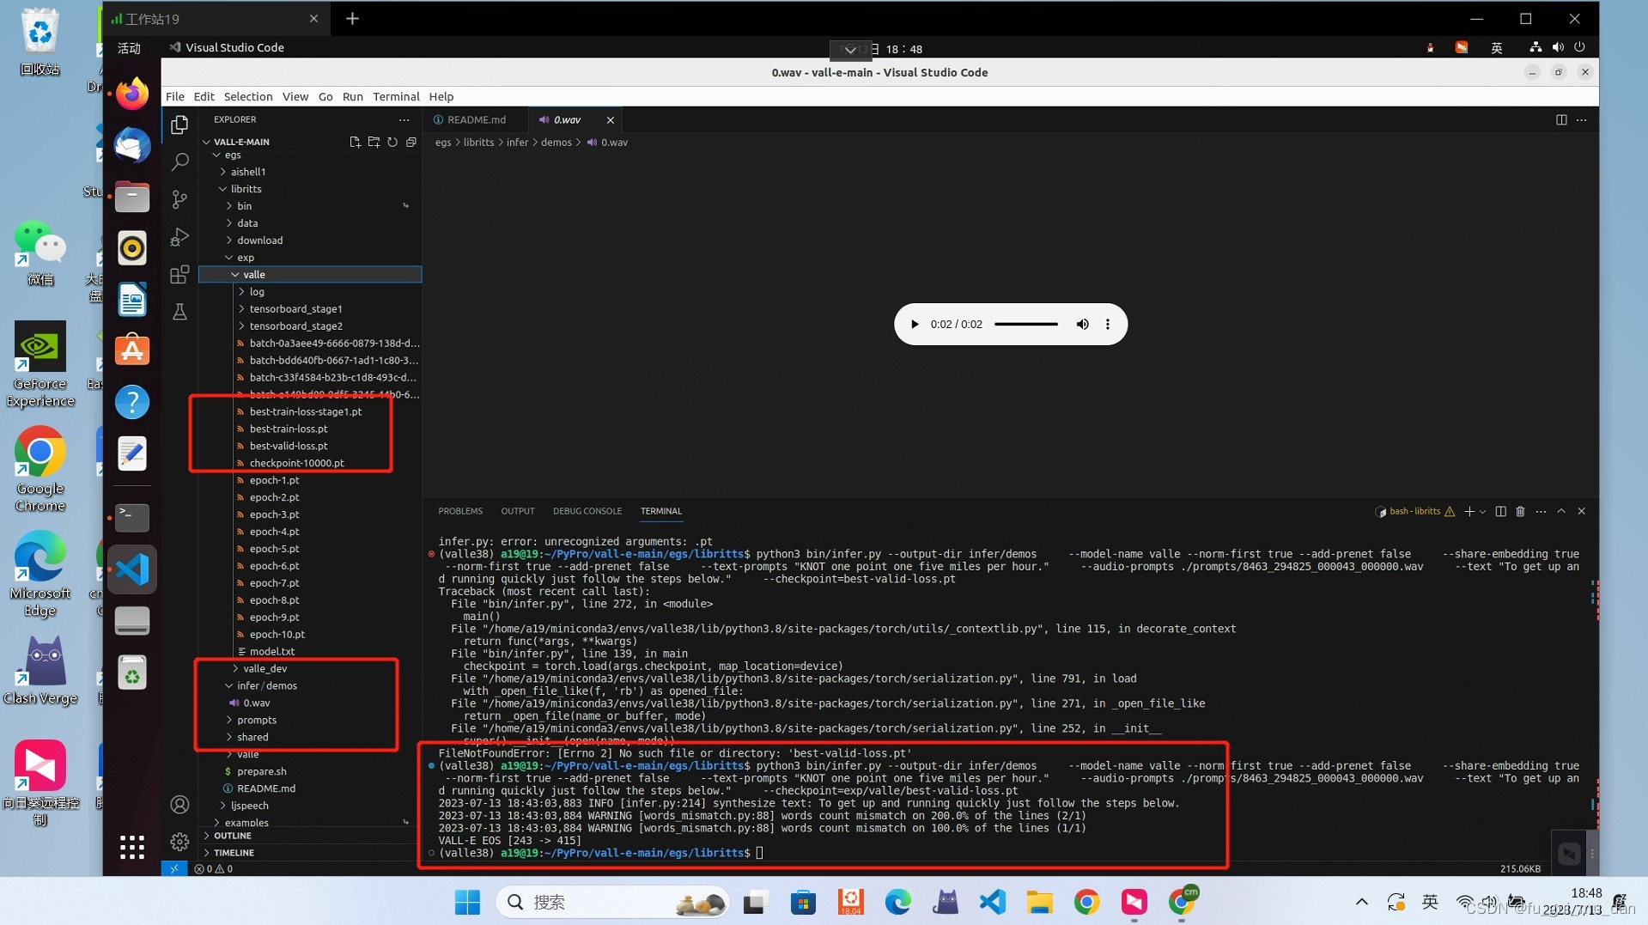Viewport: 1648px width, 925px height.
Task: Switch to OUTPUT panel tab
Action: pos(518,512)
